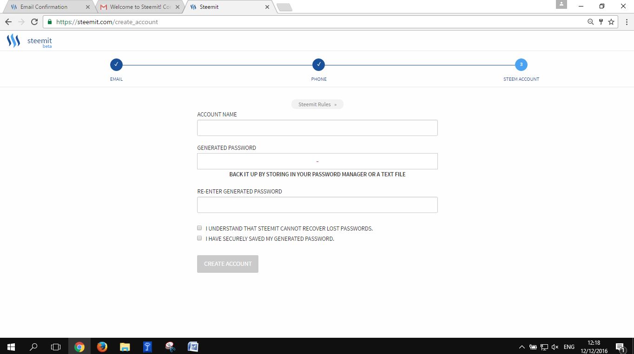Click the address bar URL steemit.com/create_account
The image size is (634, 354).
(x=107, y=22)
